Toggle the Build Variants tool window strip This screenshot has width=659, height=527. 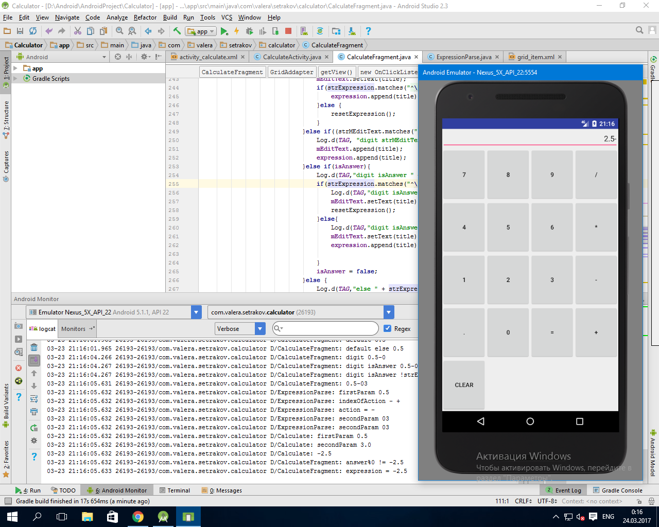pos(6,406)
